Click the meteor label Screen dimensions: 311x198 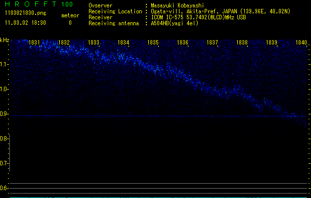(x=70, y=15)
